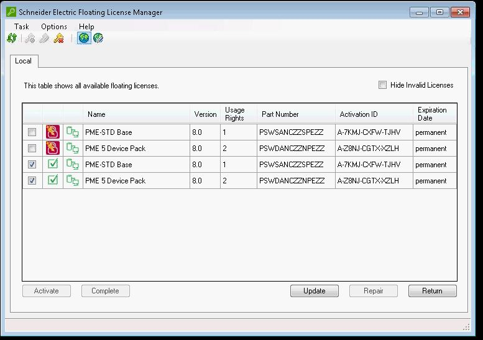483x340 pixels.
Task: Click 'A-Z8NJ-CGTX-XZLH' activation ID in the unchecked row
Action: click(x=368, y=149)
